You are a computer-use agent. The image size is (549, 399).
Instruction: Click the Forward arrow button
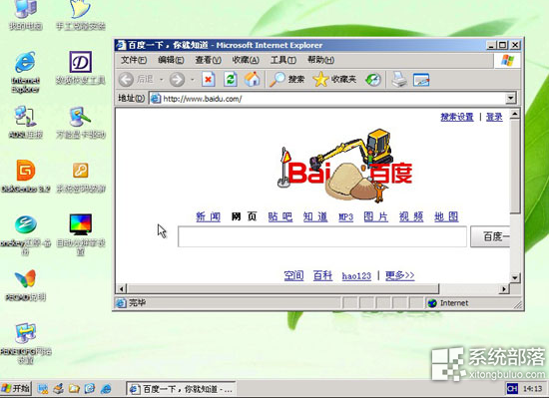(177, 80)
